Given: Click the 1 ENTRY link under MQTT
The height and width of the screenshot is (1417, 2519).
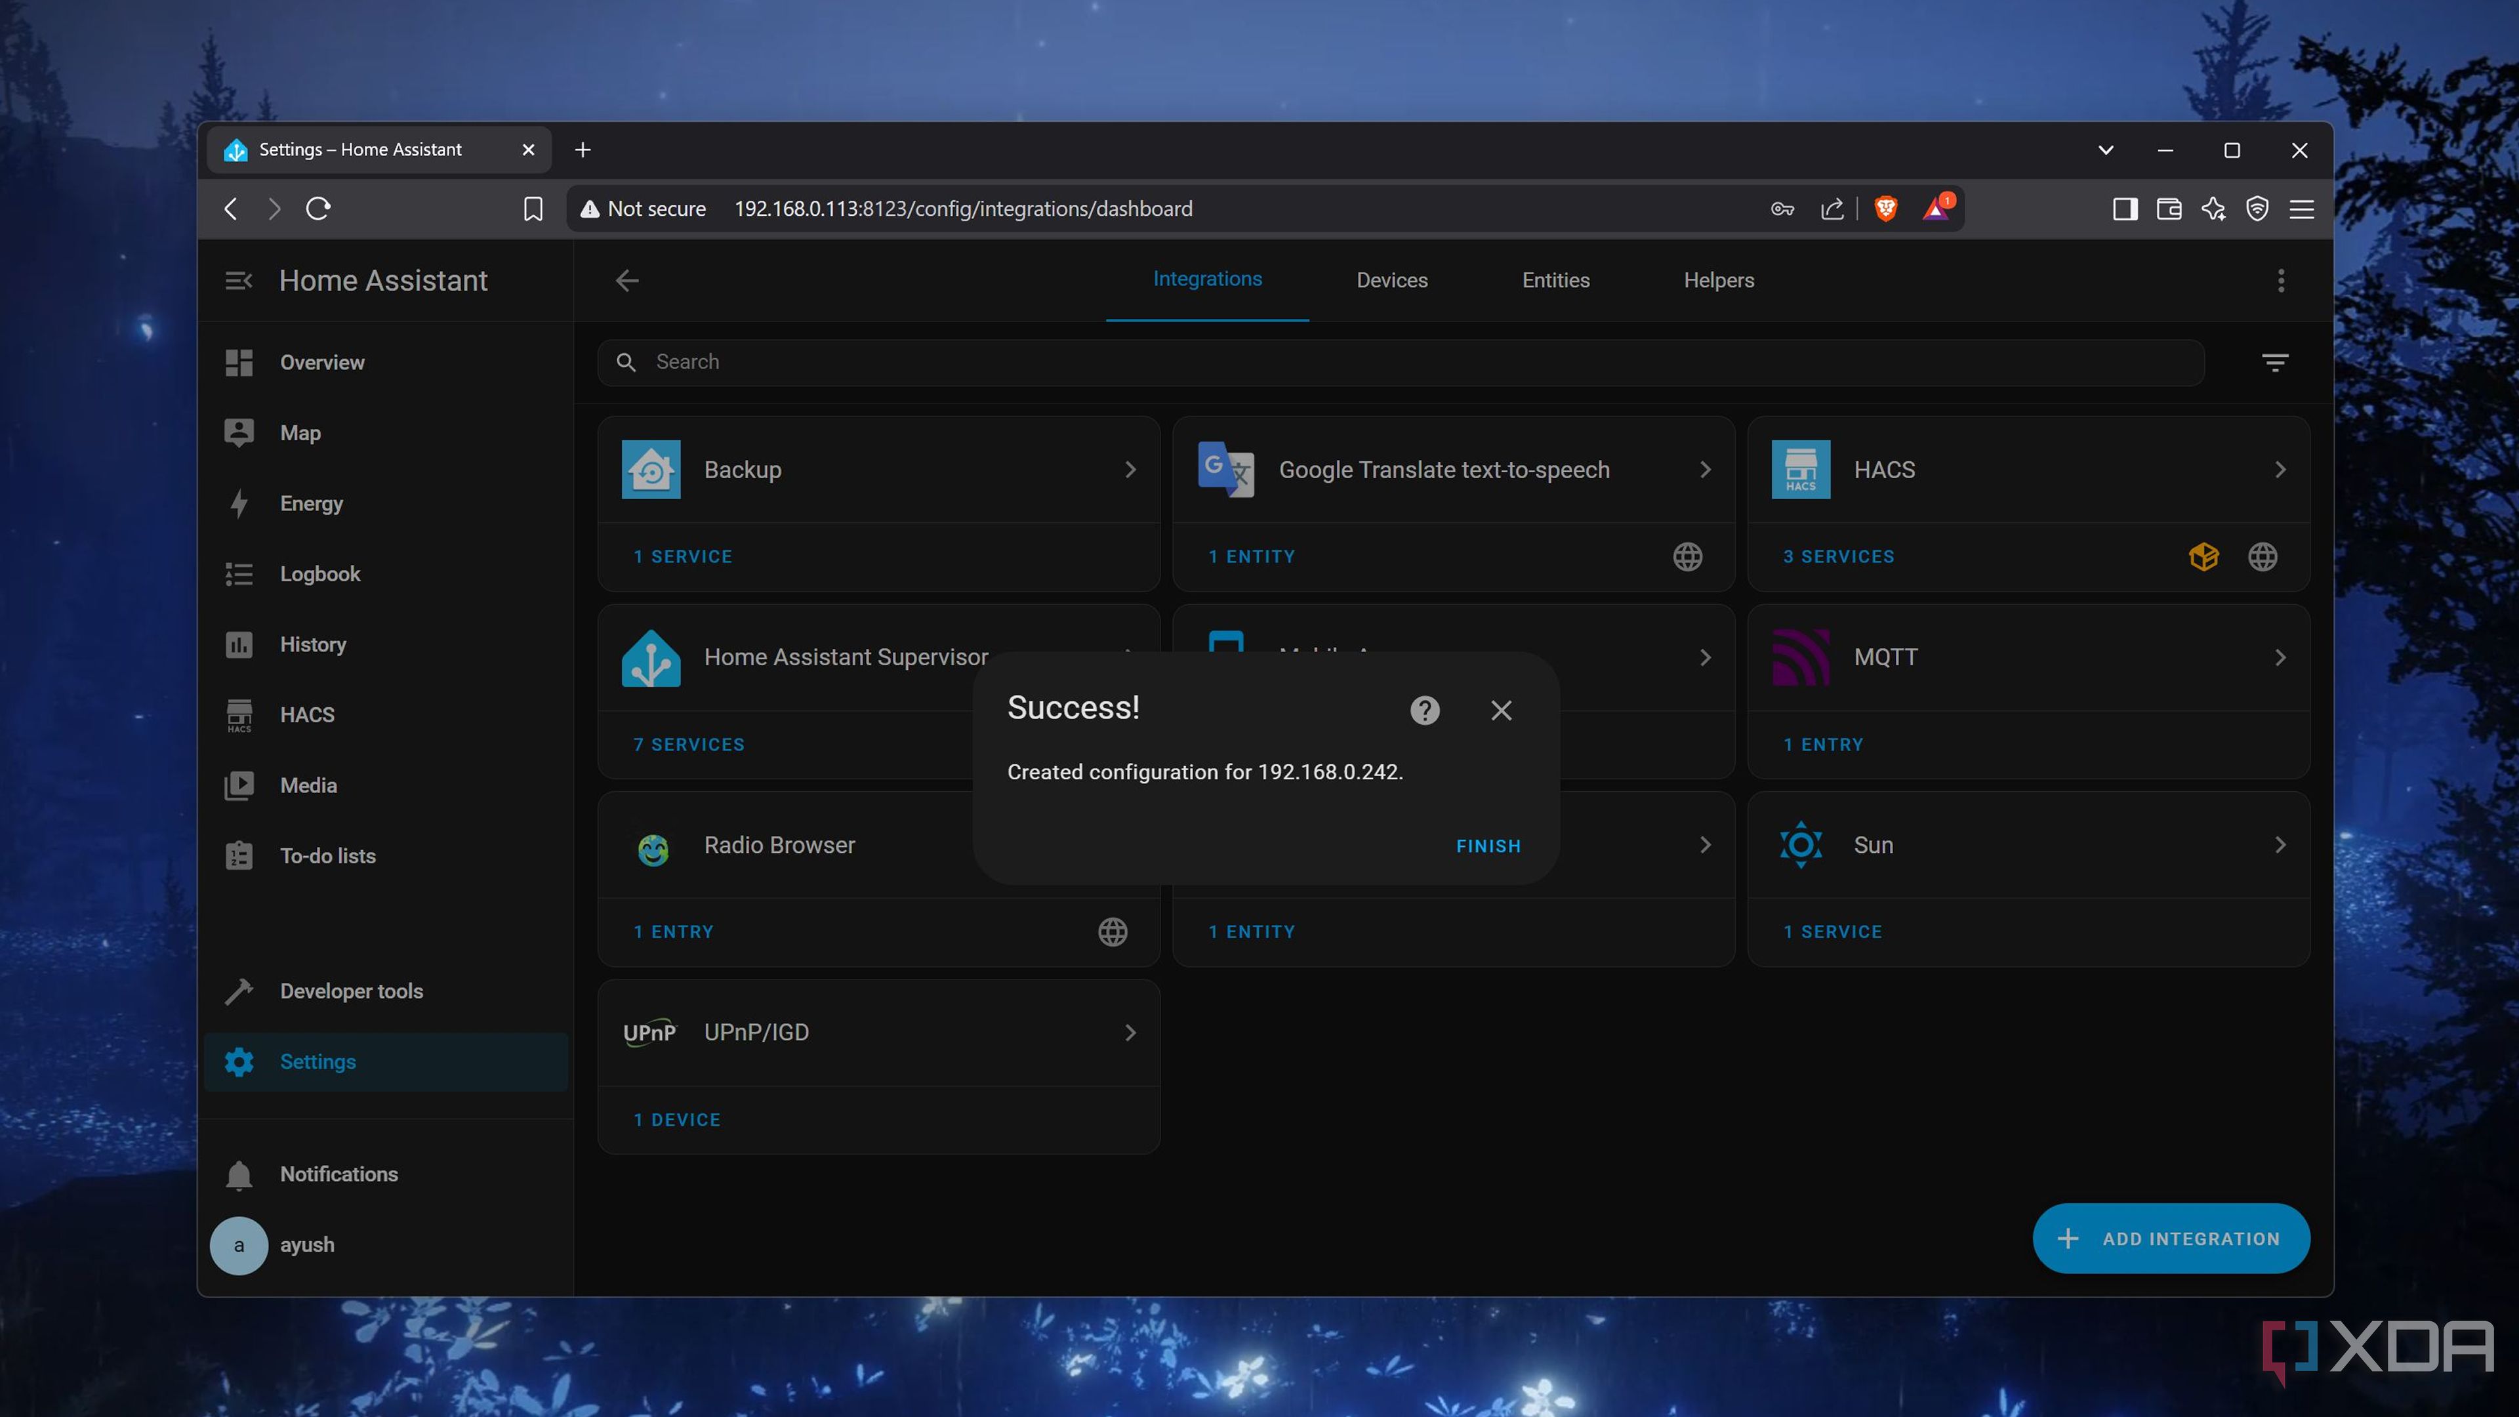Looking at the screenshot, I should pyautogui.click(x=1823, y=744).
